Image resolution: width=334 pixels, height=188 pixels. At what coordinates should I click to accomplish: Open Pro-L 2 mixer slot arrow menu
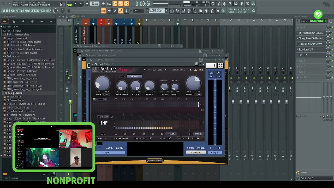click(x=297, y=55)
